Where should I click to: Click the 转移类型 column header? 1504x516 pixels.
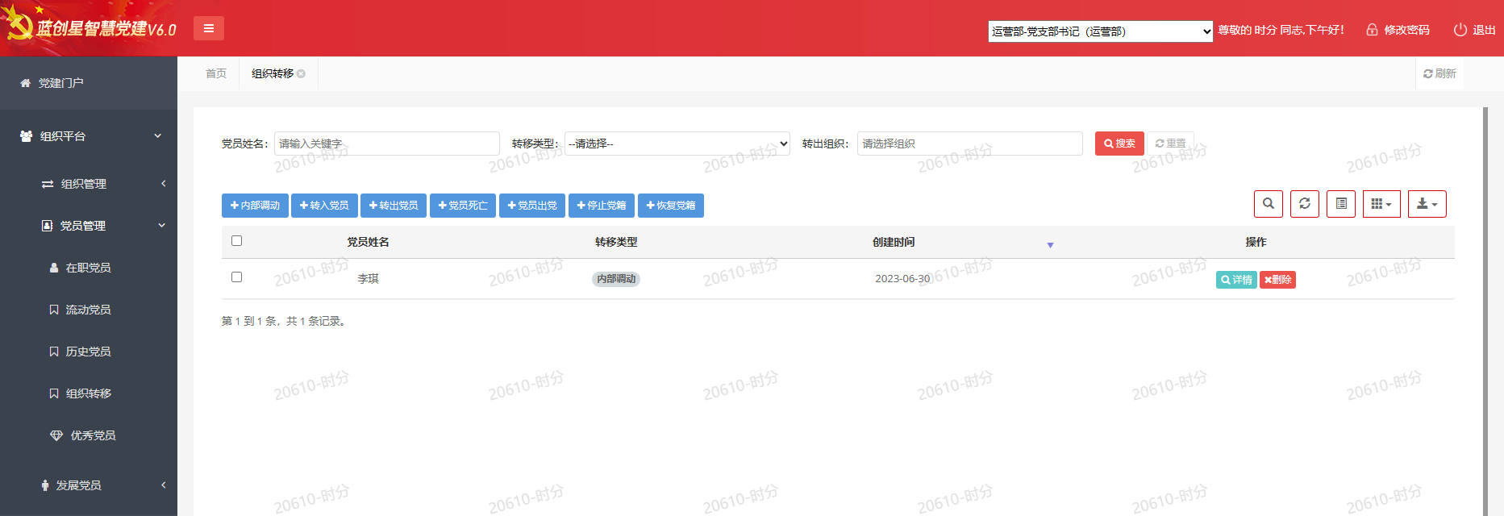click(x=616, y=242)
